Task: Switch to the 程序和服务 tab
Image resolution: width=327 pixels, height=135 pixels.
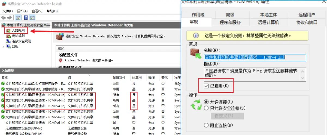Action: pyautogui.click(x=230, y=22)
